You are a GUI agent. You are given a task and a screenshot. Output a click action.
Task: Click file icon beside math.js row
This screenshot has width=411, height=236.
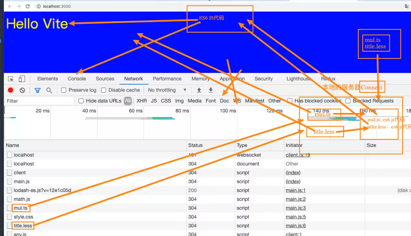[x=9, y=199]
